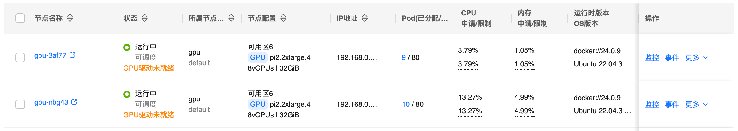Open node gpu-3af77 details link
This screenshot has height=131, width=738.
point(50,55)
